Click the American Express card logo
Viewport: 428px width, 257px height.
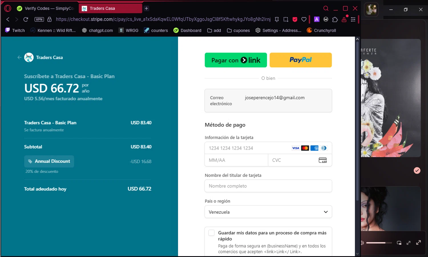pyautogui.click(x=314, y=148)
